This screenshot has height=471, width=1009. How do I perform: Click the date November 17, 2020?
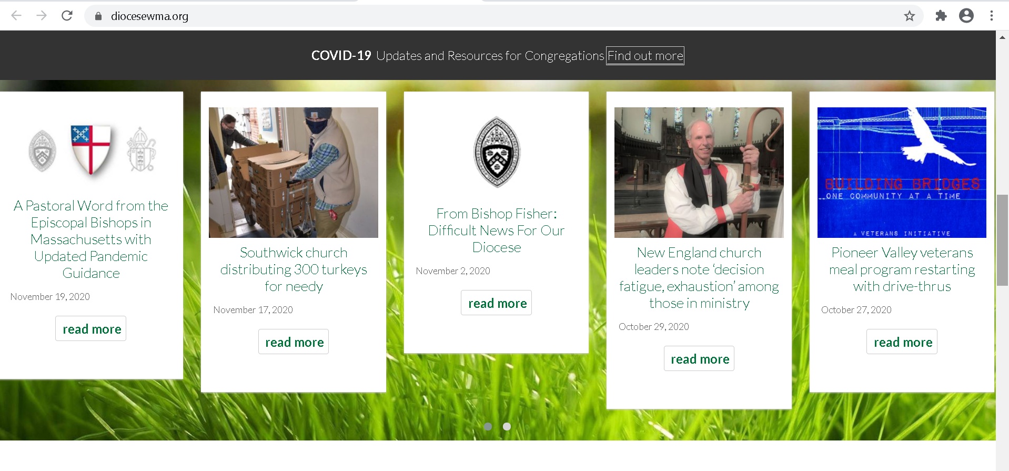pos(253,310)
